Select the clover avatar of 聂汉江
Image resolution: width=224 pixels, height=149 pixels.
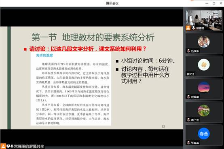click(x=204, y=65)
